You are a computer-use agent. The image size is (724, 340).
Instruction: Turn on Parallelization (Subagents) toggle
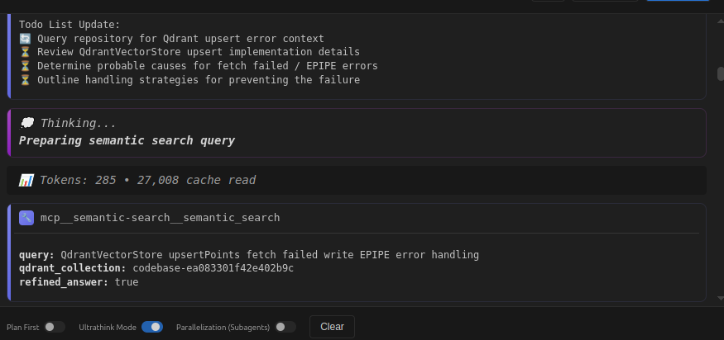pos(285,327)
